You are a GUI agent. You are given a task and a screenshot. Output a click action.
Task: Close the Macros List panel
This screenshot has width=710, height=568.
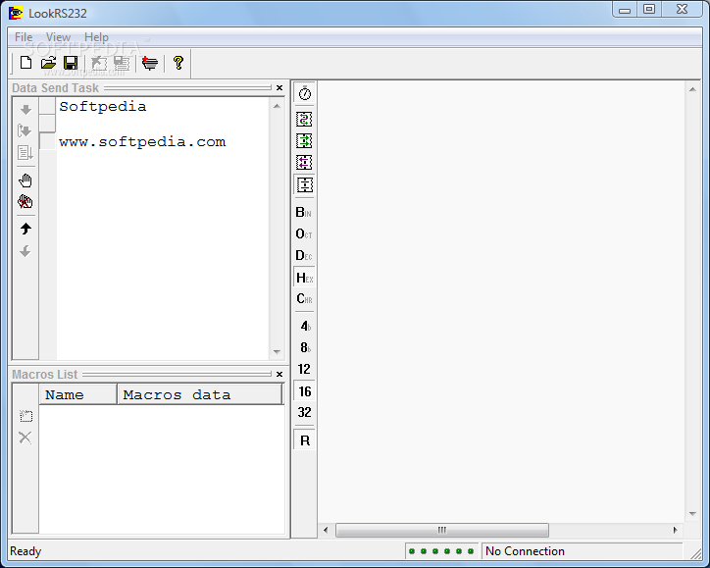coord(279,374)
